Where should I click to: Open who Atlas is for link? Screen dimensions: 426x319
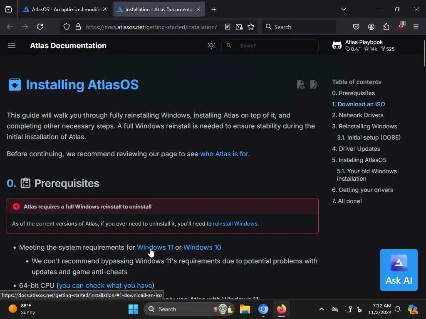coord(224,154)
